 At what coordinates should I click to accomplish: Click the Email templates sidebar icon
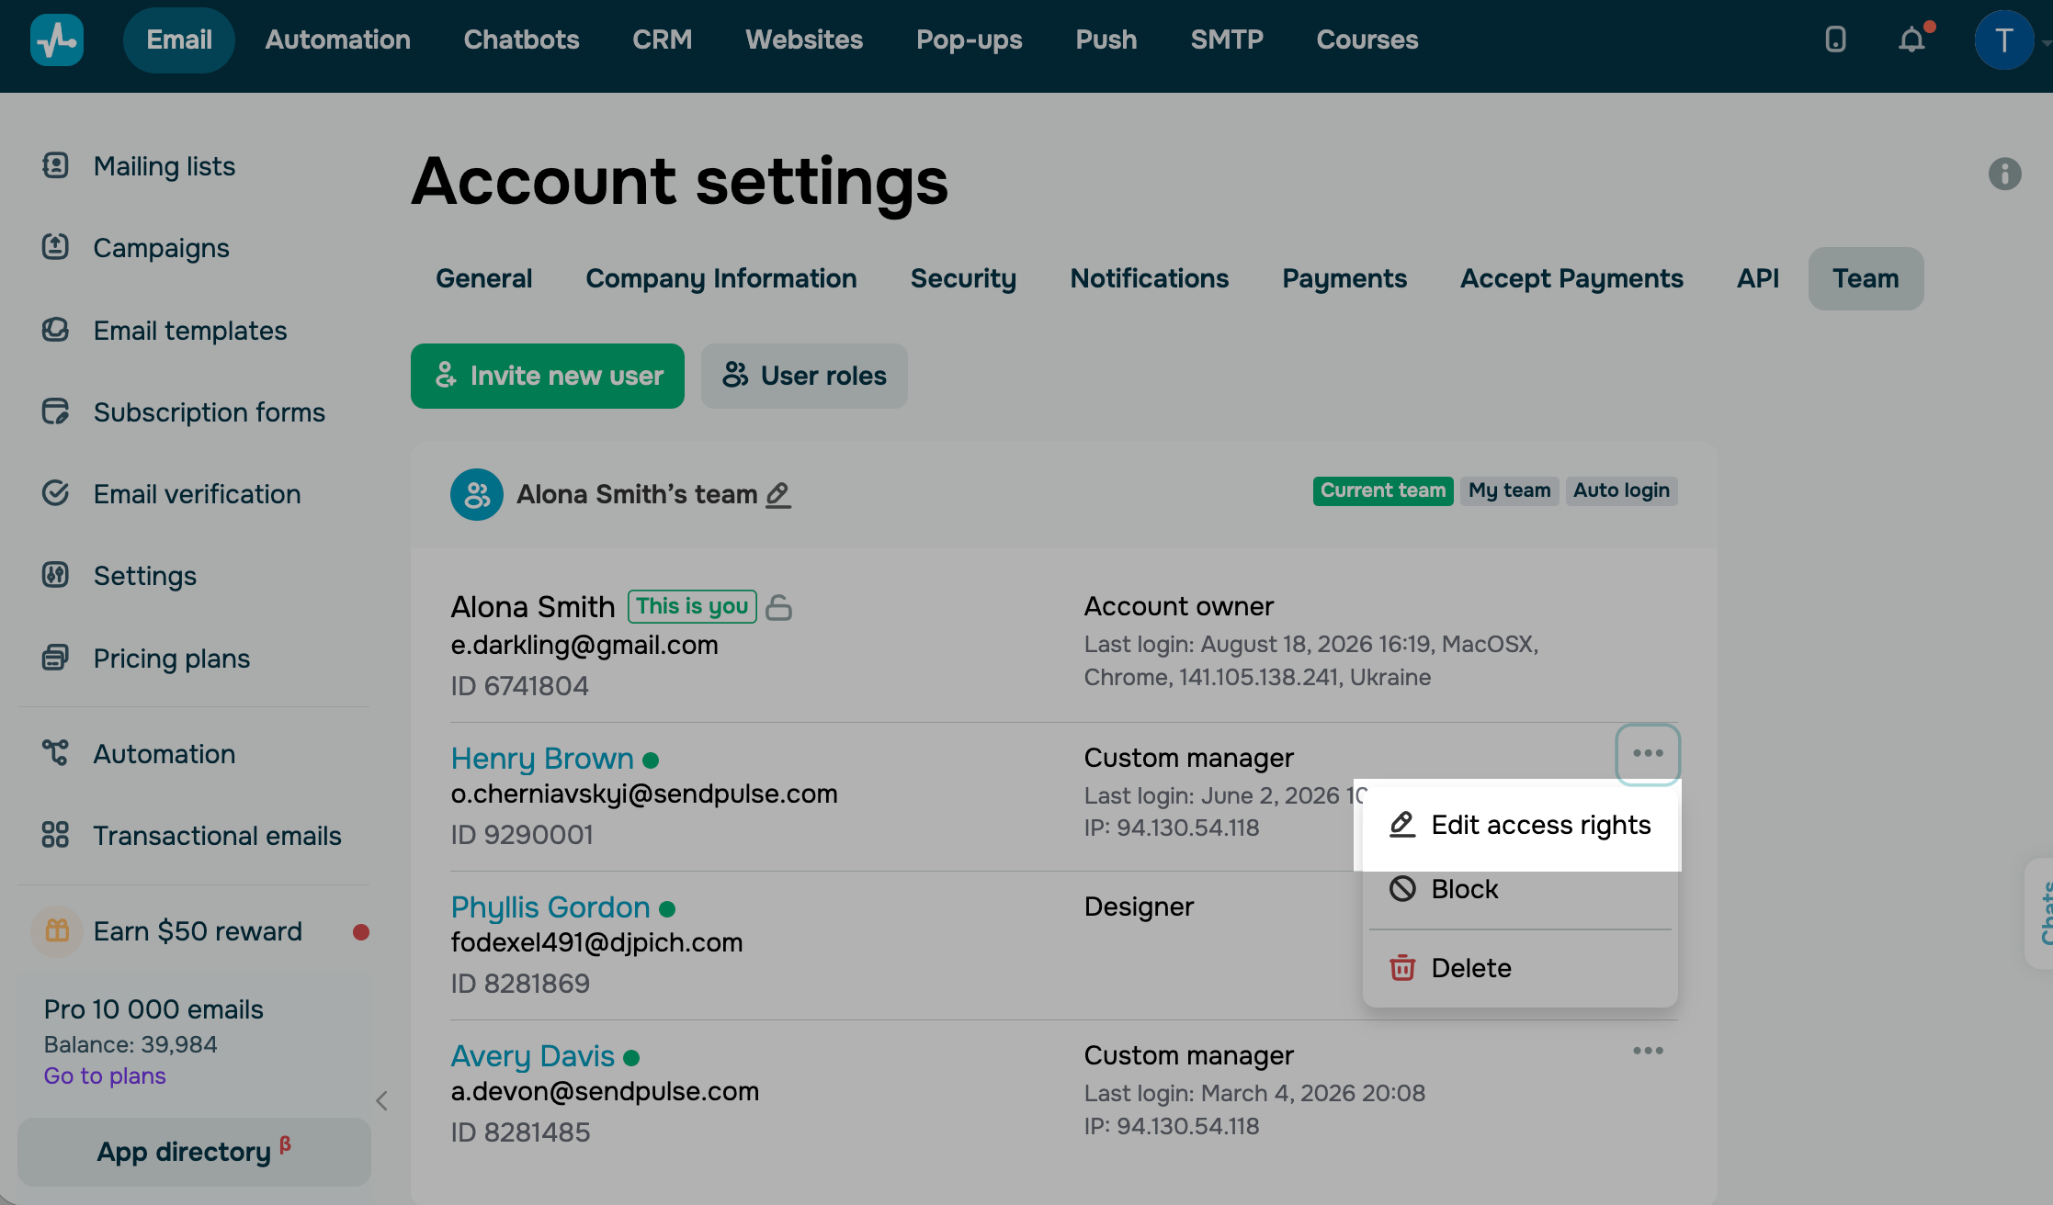pyautogui.click(x=56, y=330)
